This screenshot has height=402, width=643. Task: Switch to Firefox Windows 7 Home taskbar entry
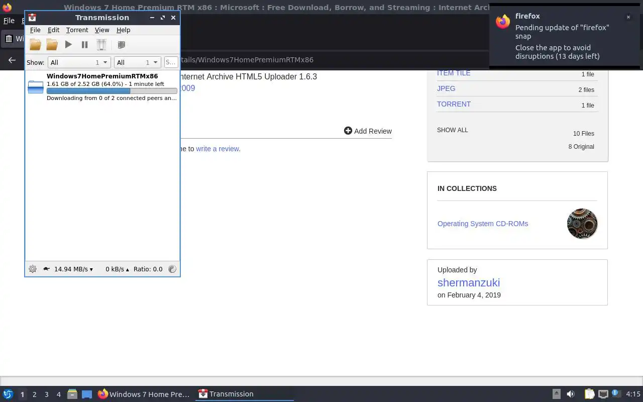point(144,394)
